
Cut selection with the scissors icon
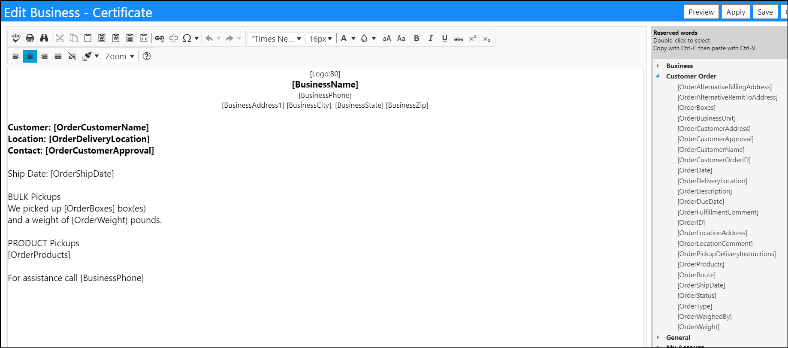(60, 38)
